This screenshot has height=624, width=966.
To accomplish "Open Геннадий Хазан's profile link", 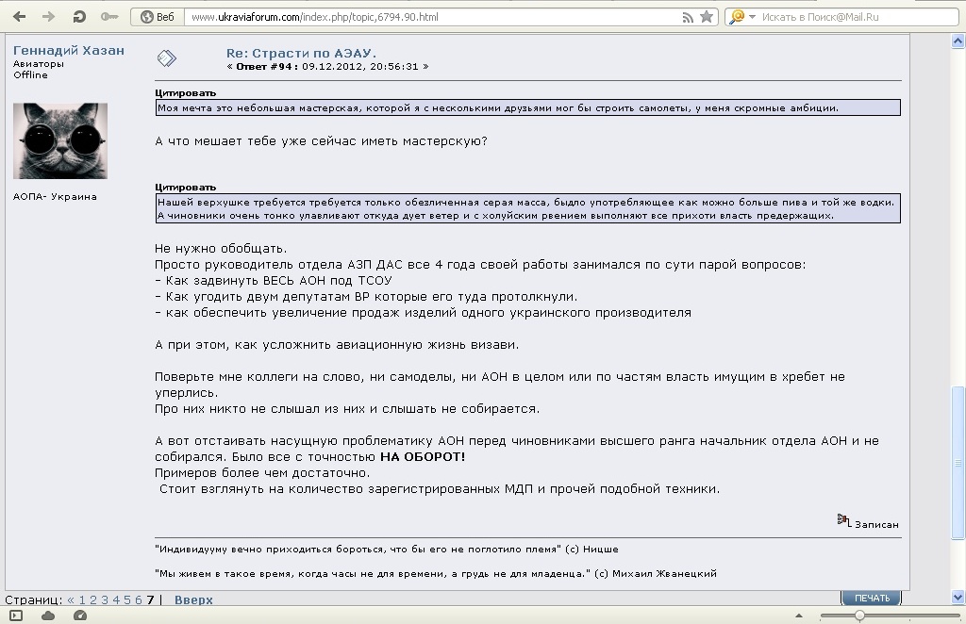I will [69, 51].
